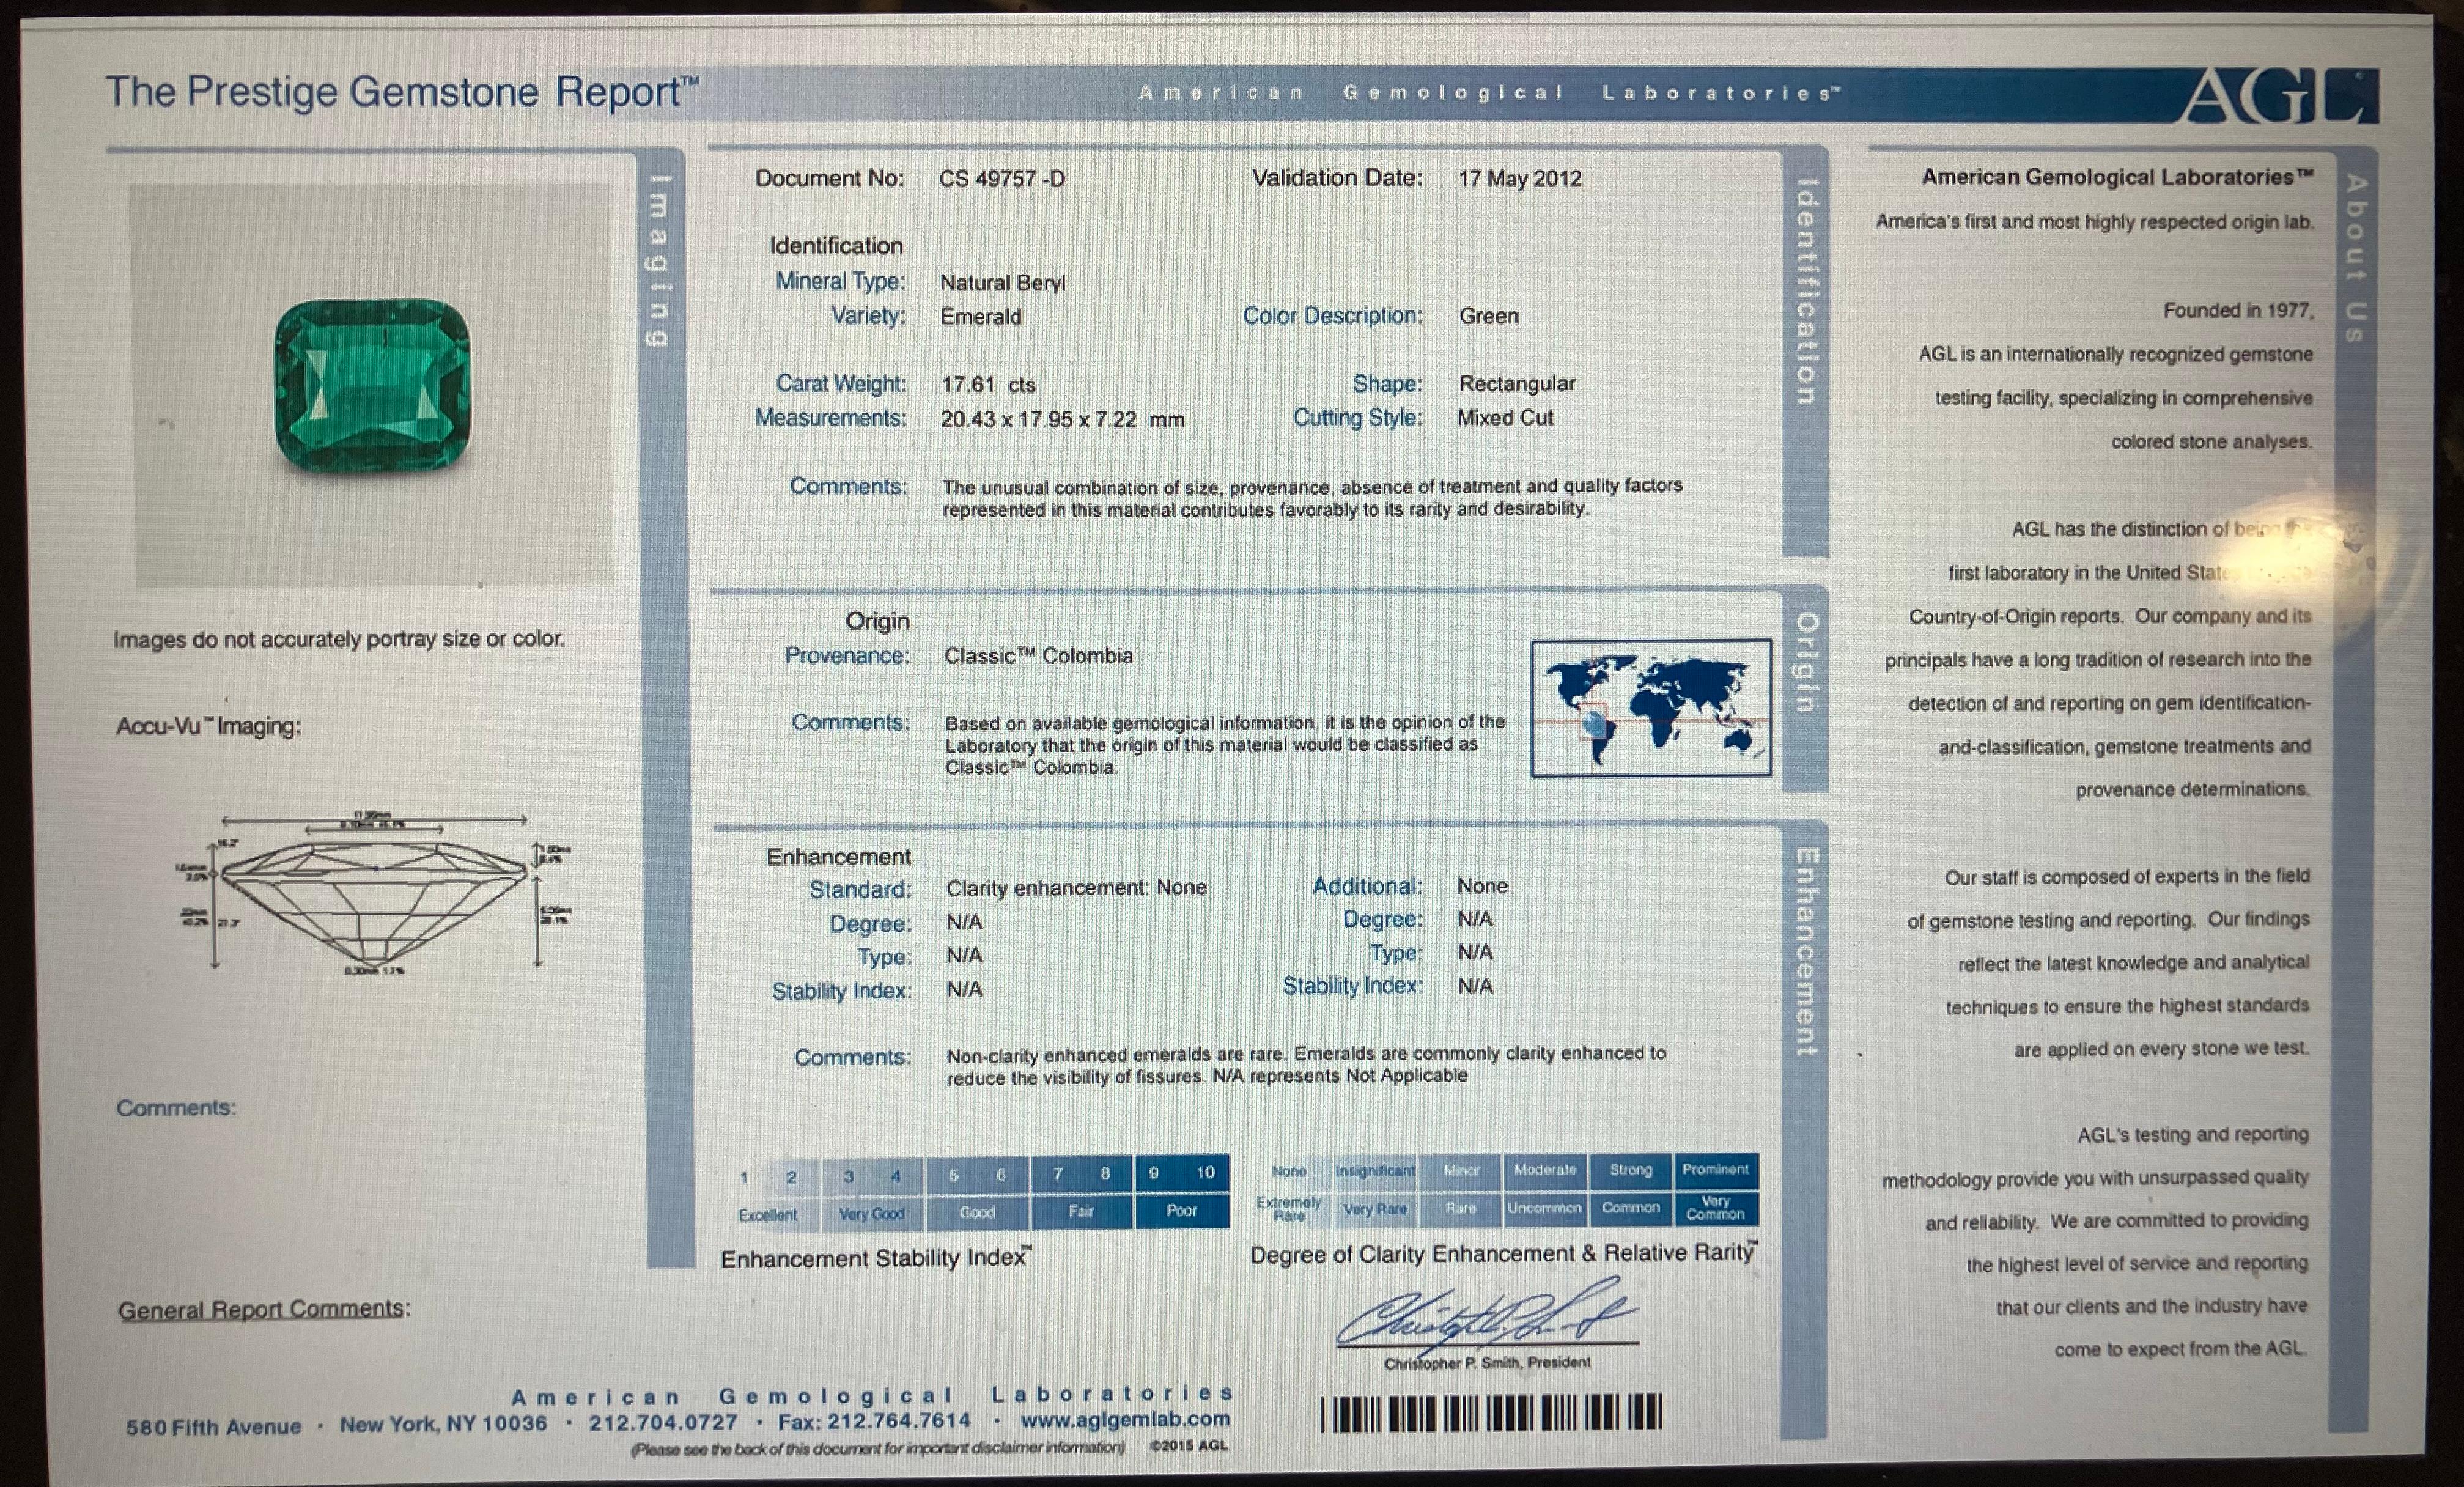2464x1487 pixels.
Task: Click the address '580 Fifth Avenue'
Action: tap(213, 1427)
